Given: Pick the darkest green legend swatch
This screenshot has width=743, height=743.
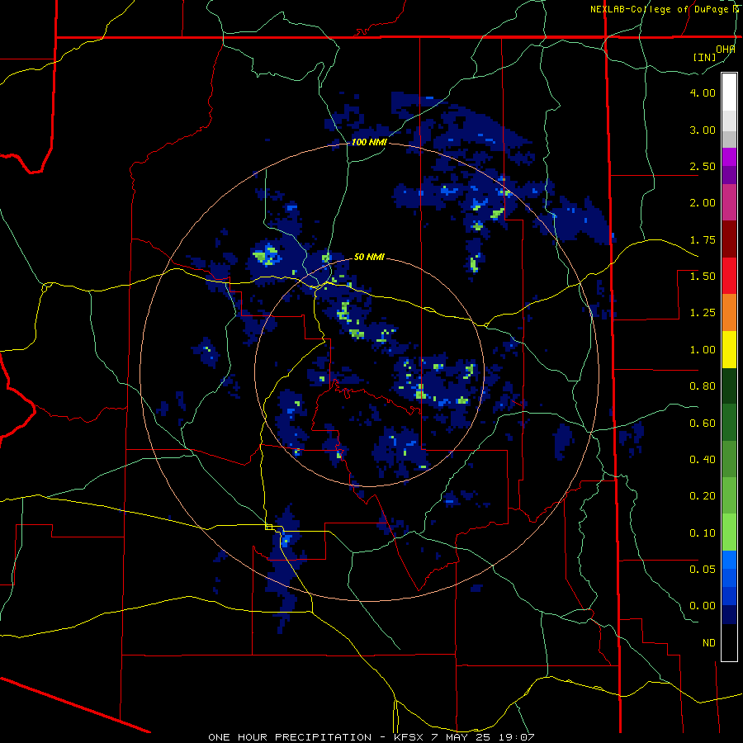Looking at the screenshot, I should [729, 386].
